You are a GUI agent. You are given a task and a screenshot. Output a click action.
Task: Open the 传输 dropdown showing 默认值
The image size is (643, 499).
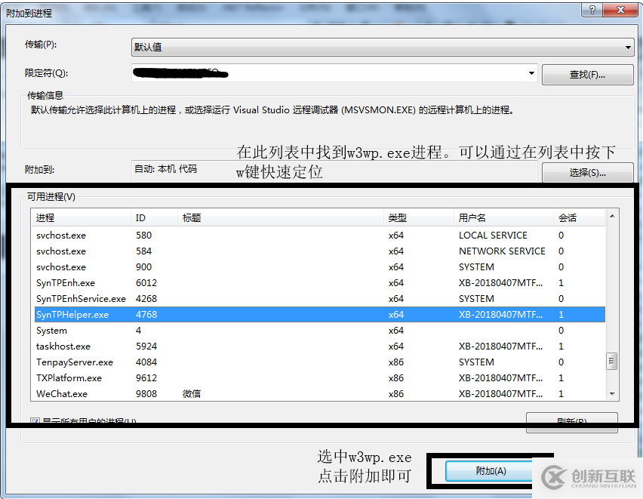[x=626, y=47]
